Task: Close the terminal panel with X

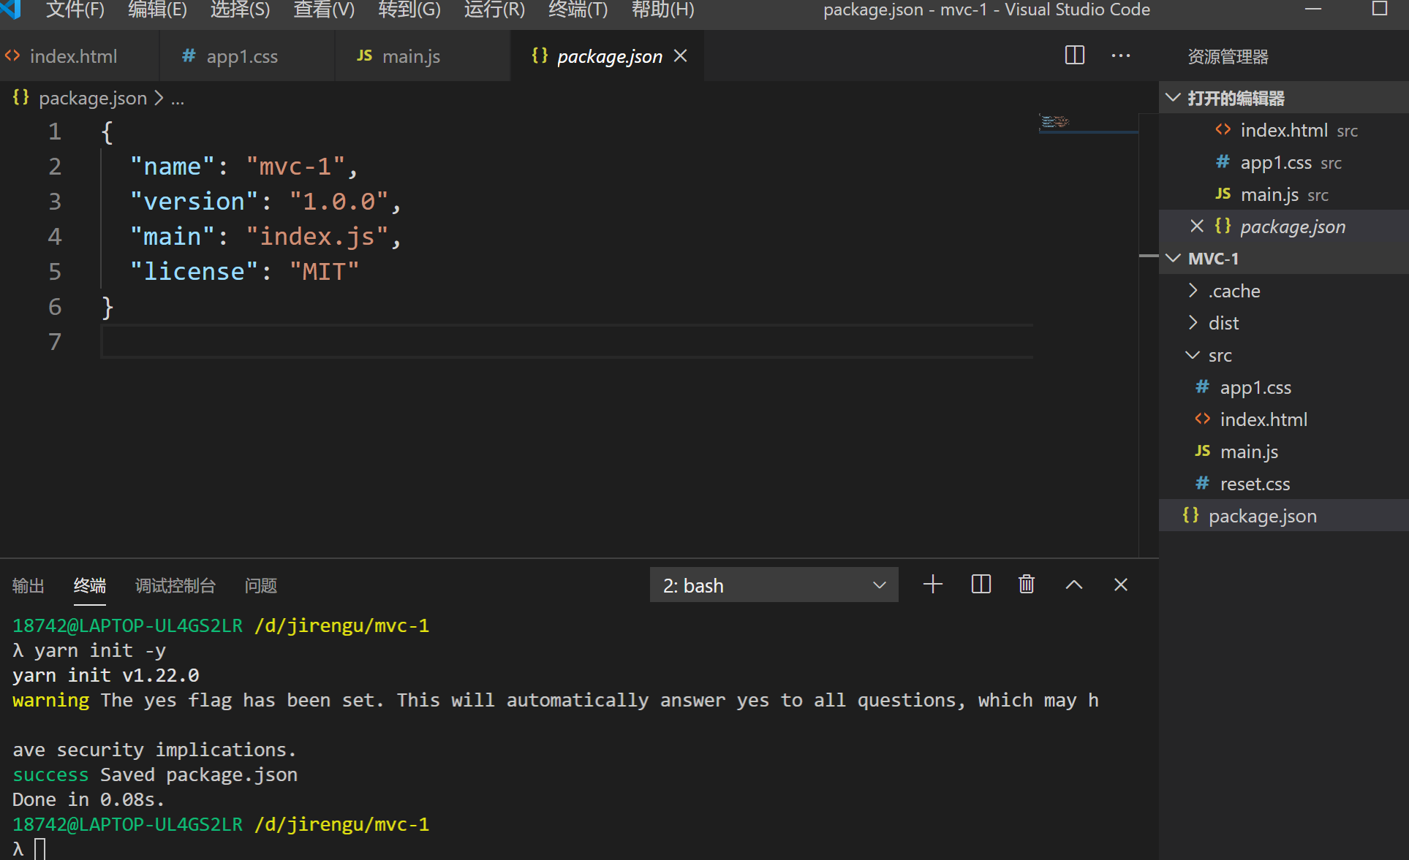Action: pos(1120,585)
